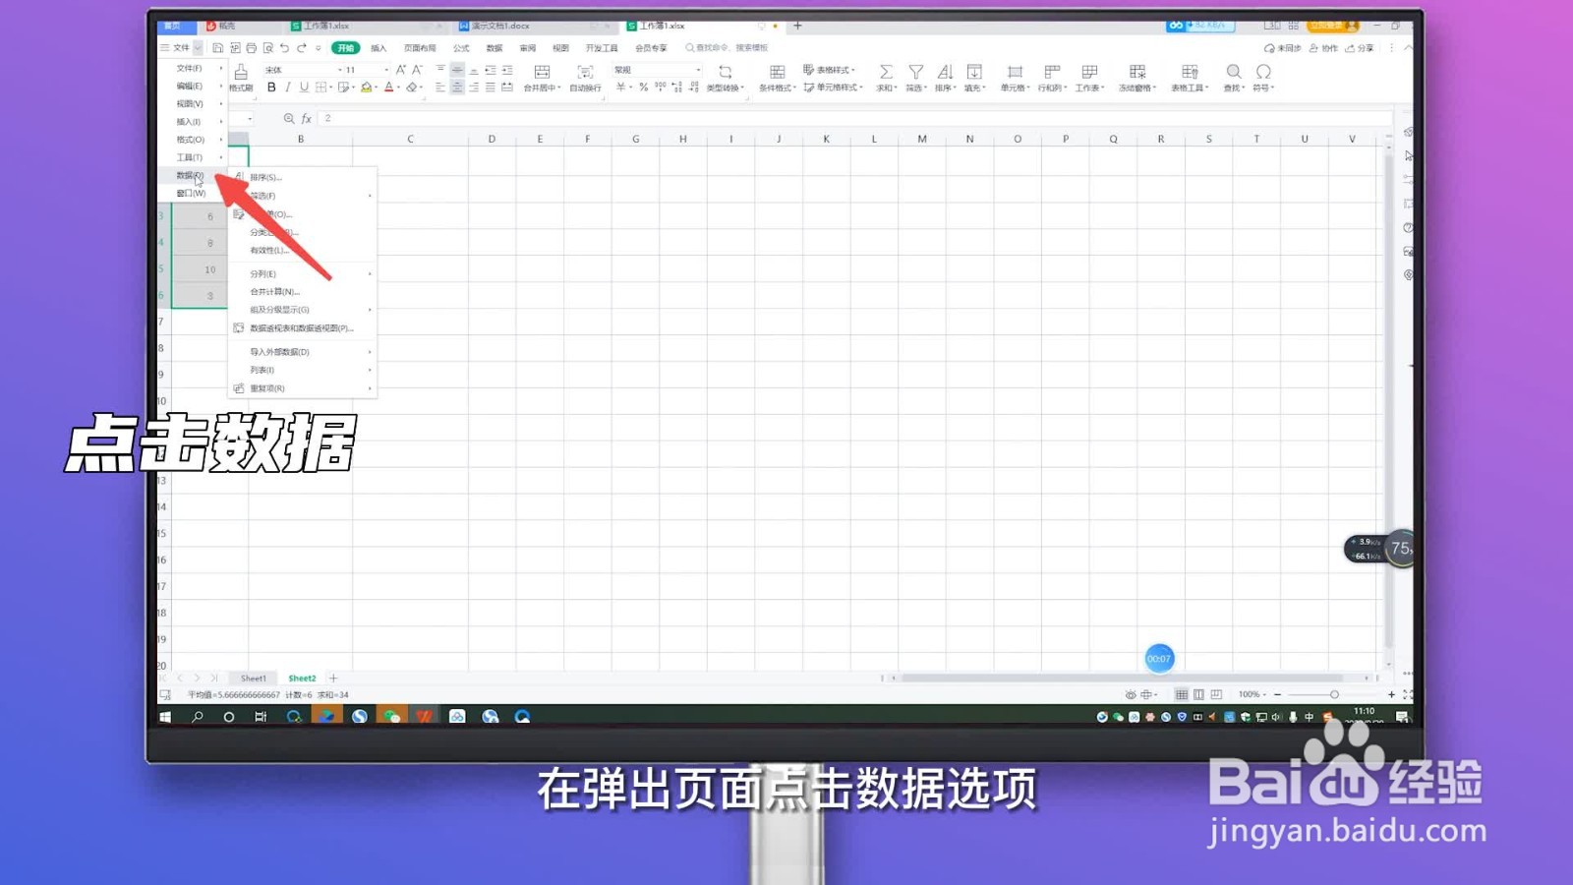Click the percent style icon
The width and height of the screenshot is (1573, 885).
(644, 88)
